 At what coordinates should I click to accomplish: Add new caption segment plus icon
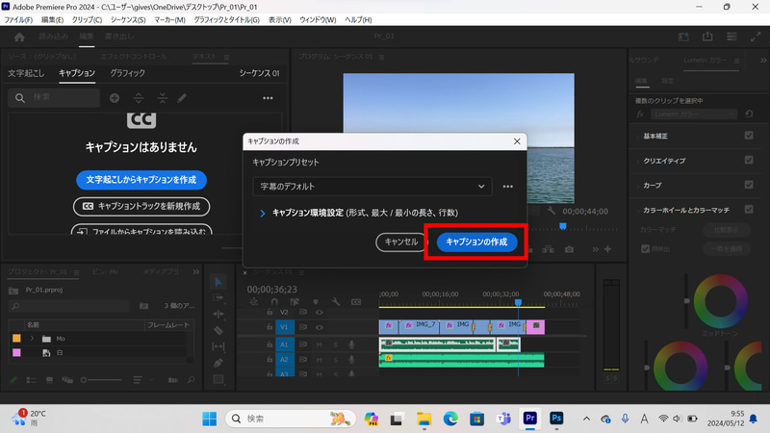(x=115, y=98)
